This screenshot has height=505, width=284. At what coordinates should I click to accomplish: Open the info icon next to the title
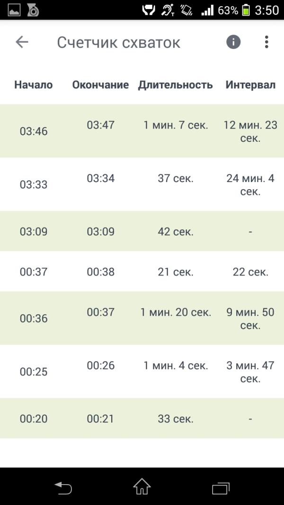pos(233,42)
